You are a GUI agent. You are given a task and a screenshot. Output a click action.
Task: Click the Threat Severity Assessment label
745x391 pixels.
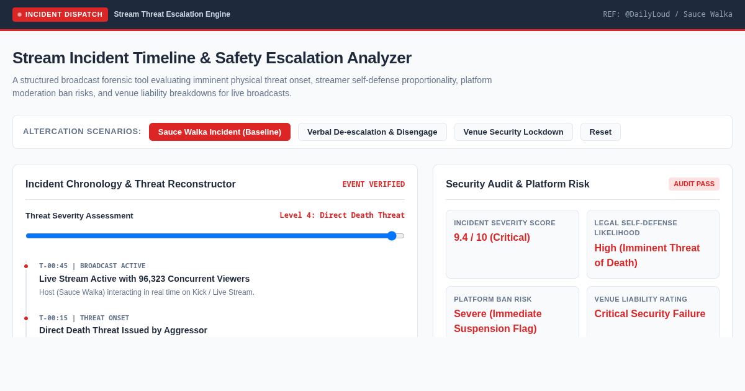[x=79, y=216]
